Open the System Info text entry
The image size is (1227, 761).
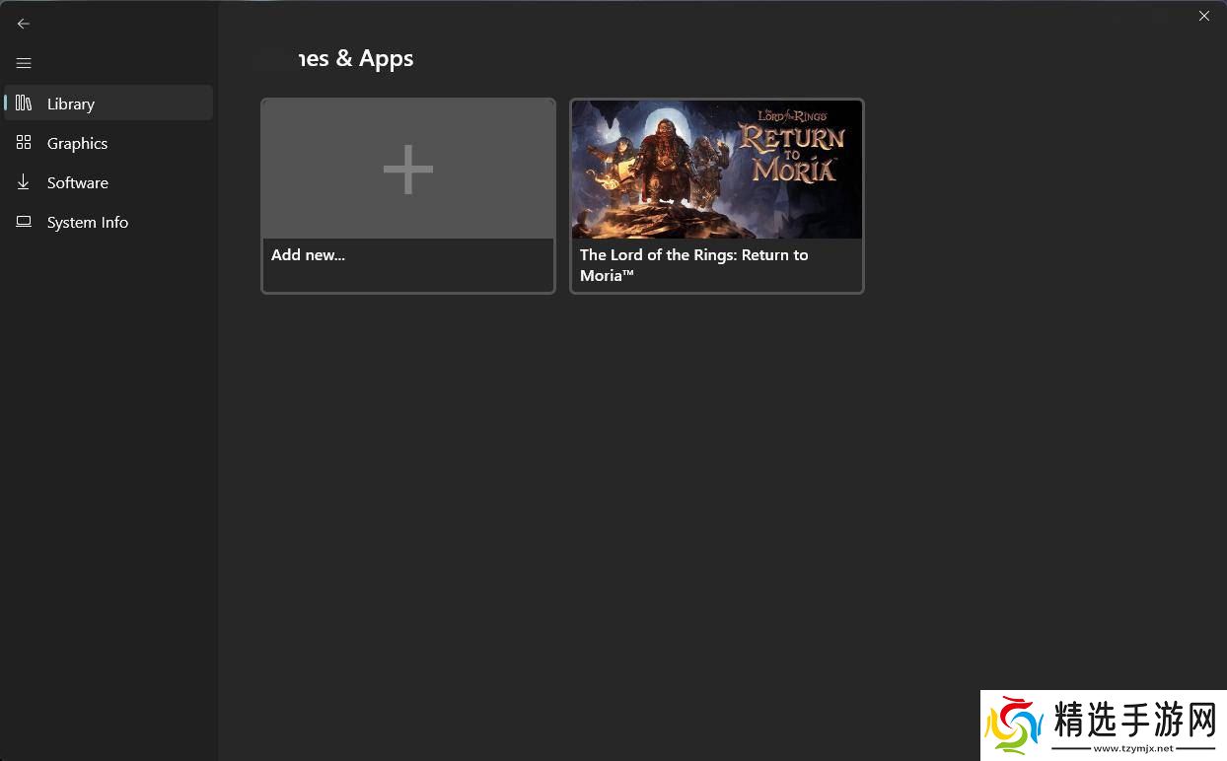pos(87,222)
